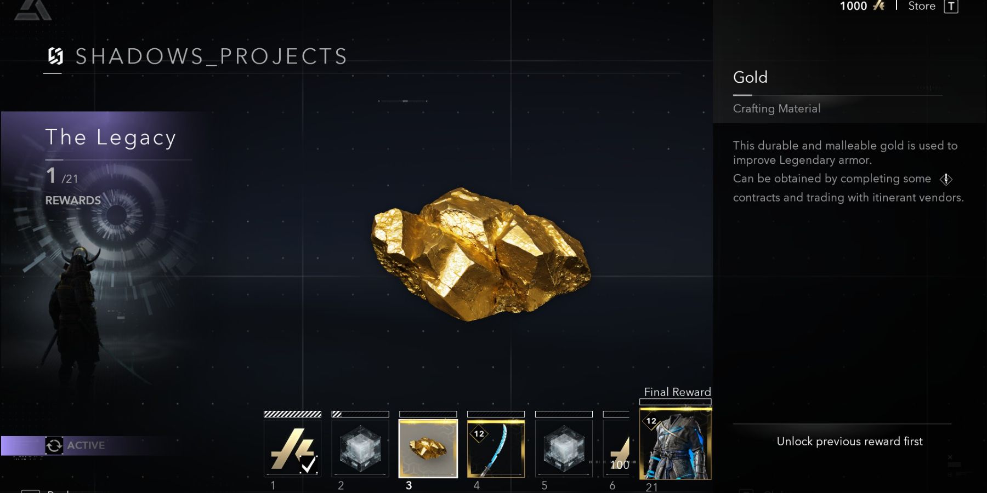Select the crystal cube reward in slot 2
Screen dimensions: 987x493
pyautogui.click(x=360, y=448)
